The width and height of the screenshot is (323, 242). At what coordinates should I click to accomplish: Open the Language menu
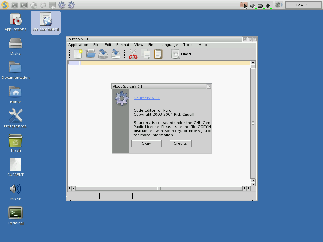(x=169, y=45)
